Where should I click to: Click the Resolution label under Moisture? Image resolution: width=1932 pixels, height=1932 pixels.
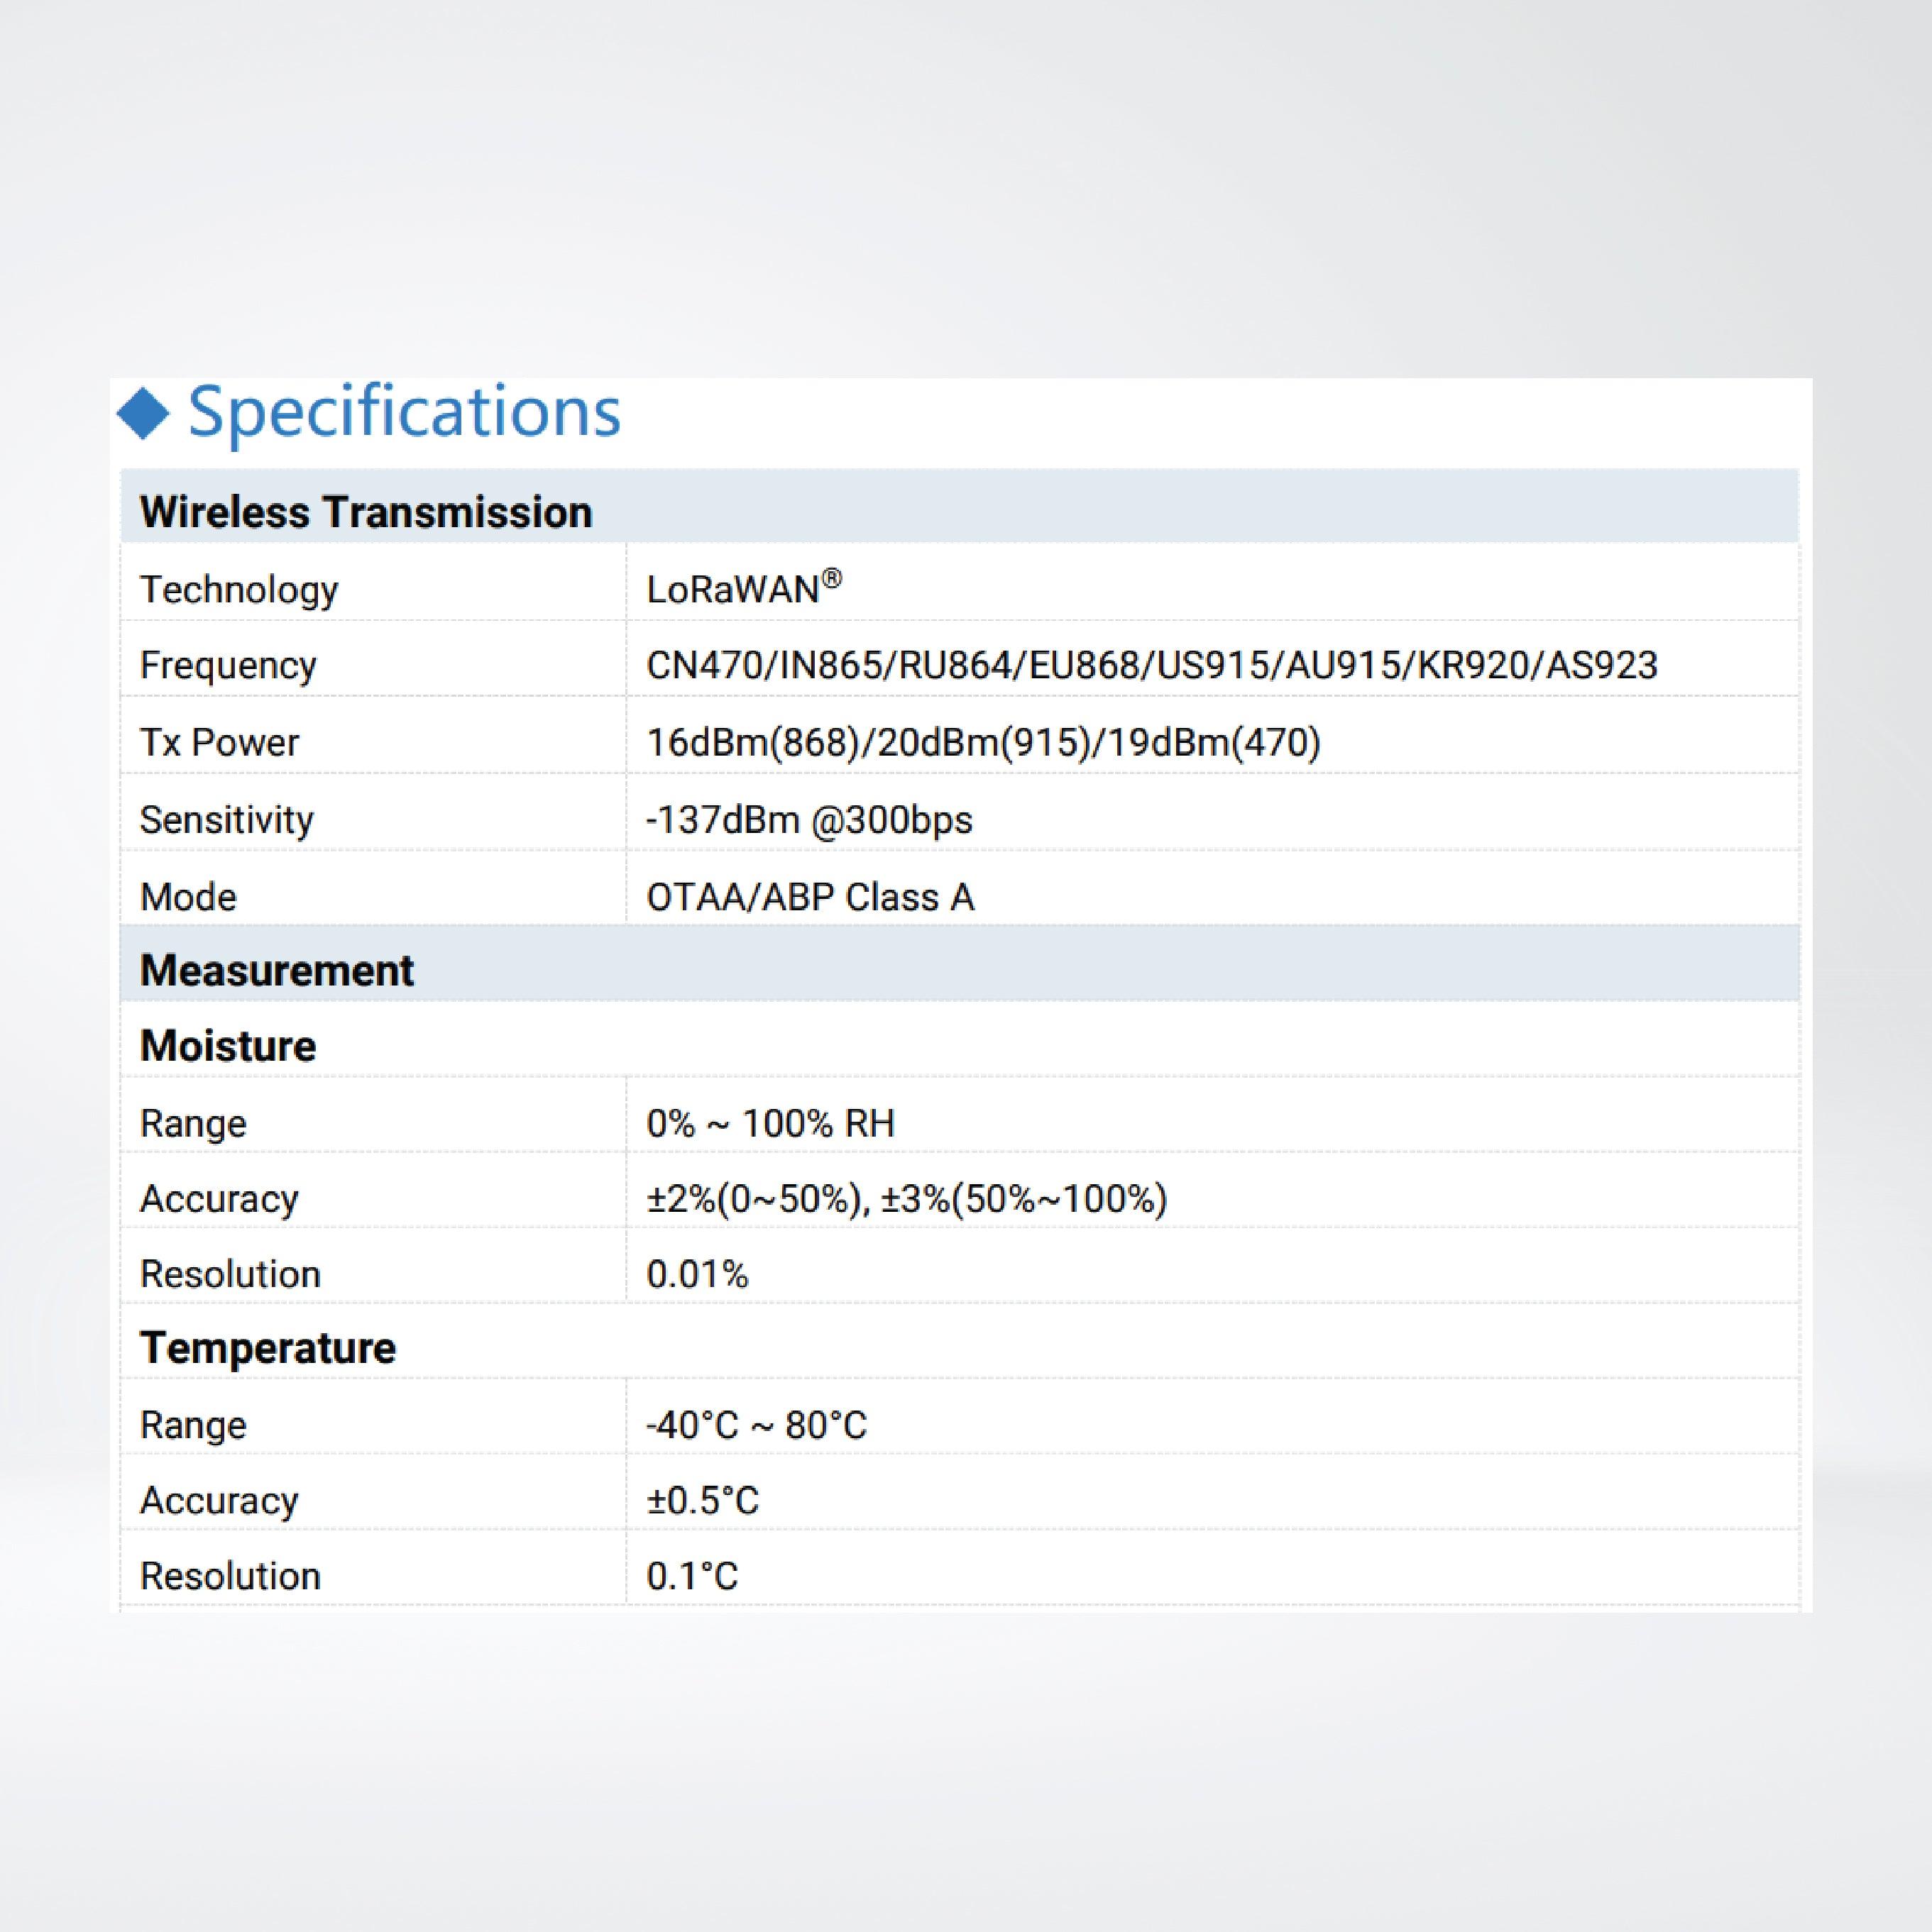click(x=230, y=1275)
